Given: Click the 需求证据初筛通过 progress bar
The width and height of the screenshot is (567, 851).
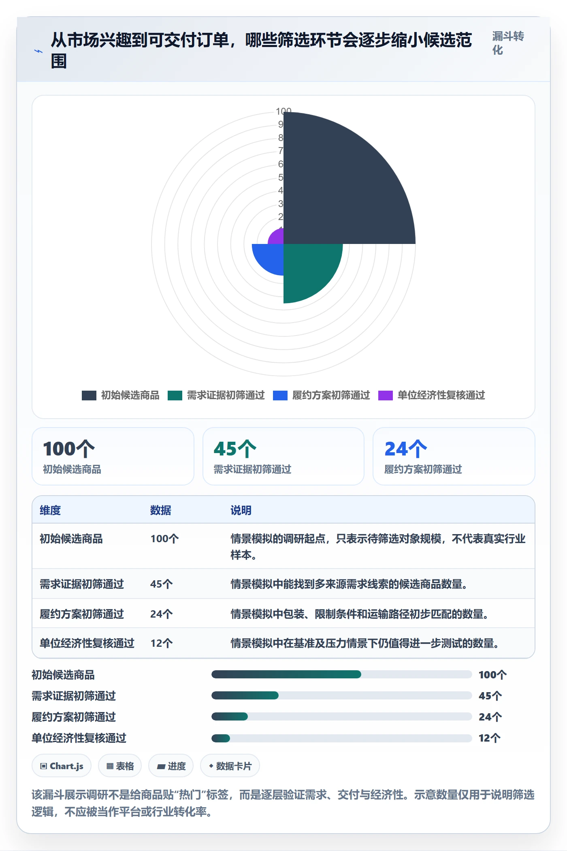Looking at the screenshot, I should coord(341,695).
